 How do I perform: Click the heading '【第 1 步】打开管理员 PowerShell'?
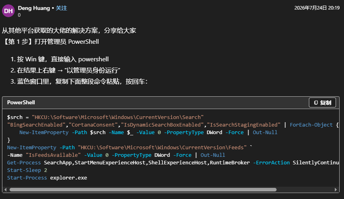tap(50, 41)
